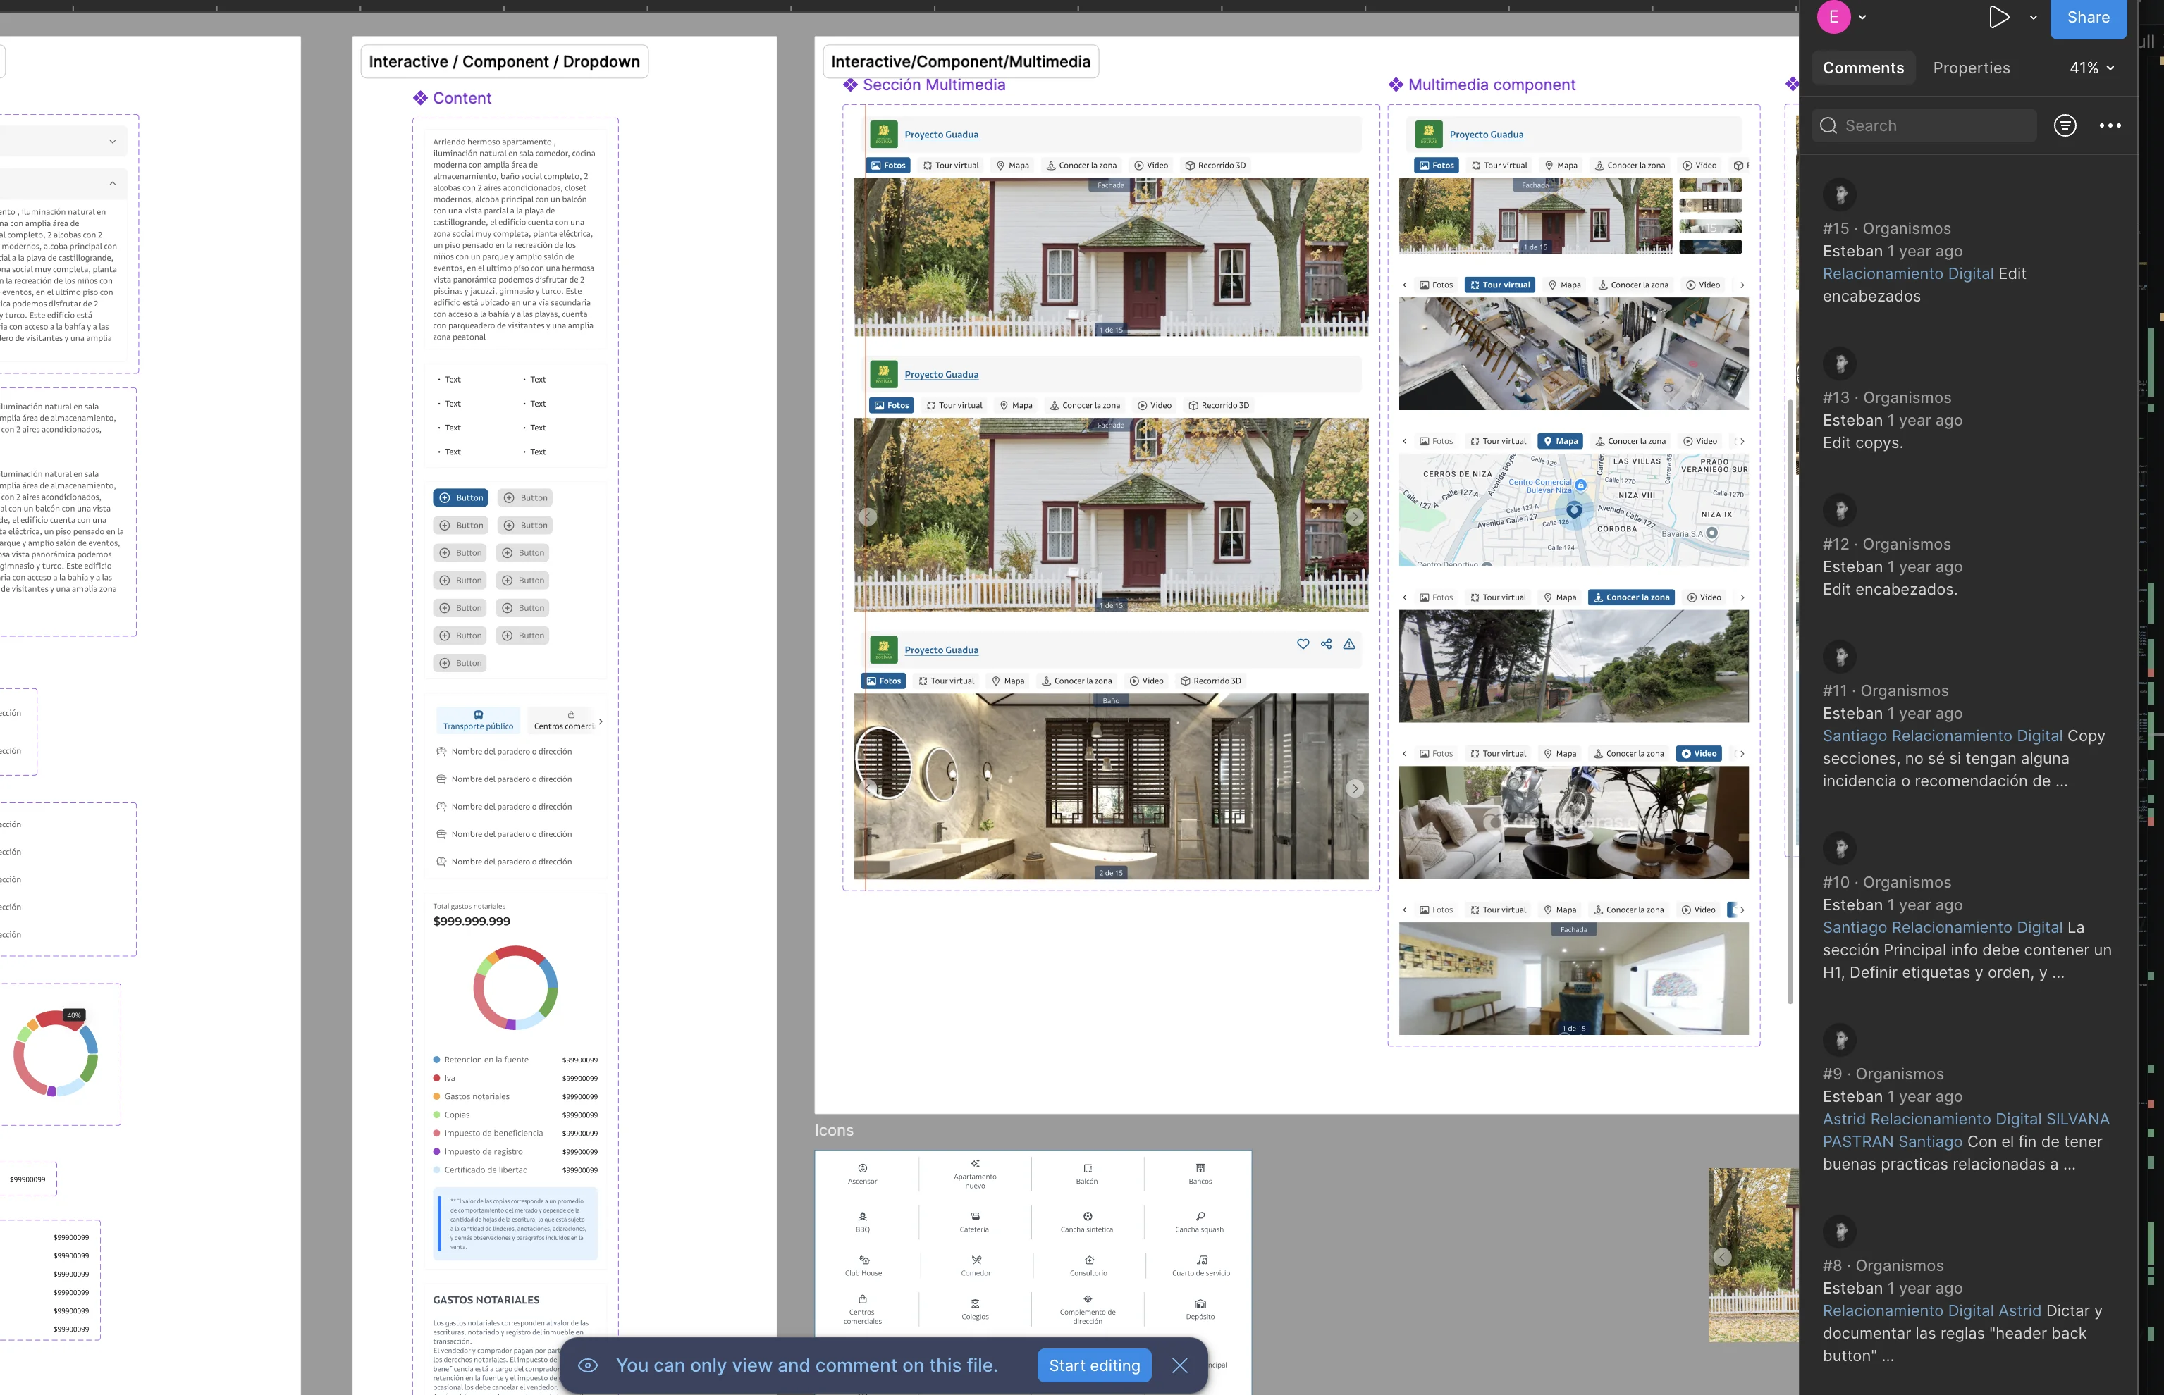Click first Proyecto Guadua link in Sección Multimedia
The height and width of the screenshot is (1395, 2164).
[x=940, y=135]
